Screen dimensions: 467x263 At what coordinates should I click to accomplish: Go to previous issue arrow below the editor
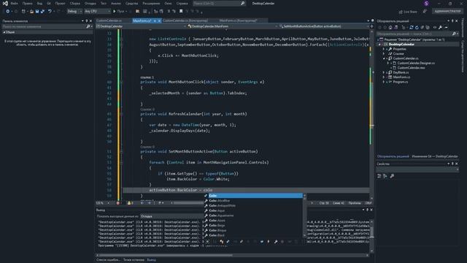142,203
